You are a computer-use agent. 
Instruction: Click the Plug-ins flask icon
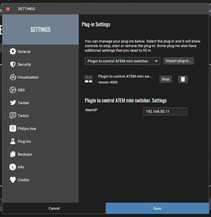click(13, 141)
